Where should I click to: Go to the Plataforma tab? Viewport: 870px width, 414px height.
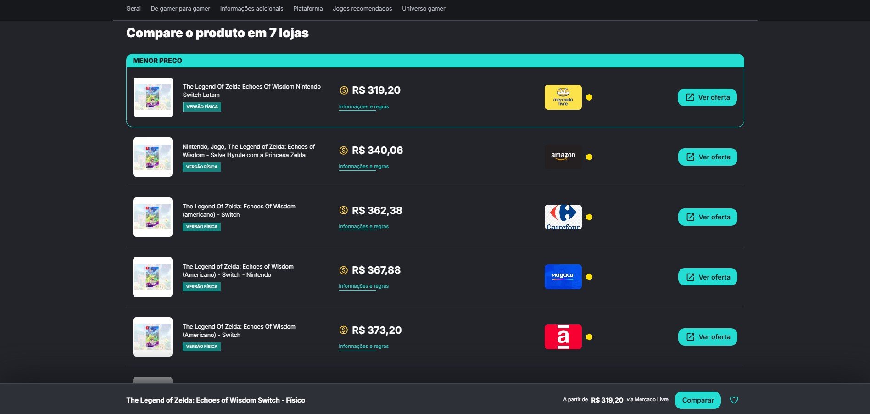308,8
